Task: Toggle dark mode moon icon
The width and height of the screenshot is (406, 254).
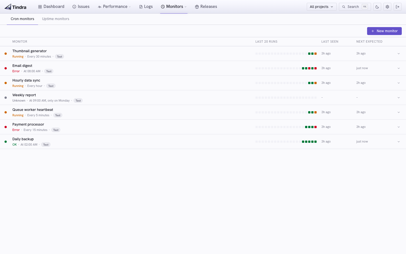Action: coord(377,7)
